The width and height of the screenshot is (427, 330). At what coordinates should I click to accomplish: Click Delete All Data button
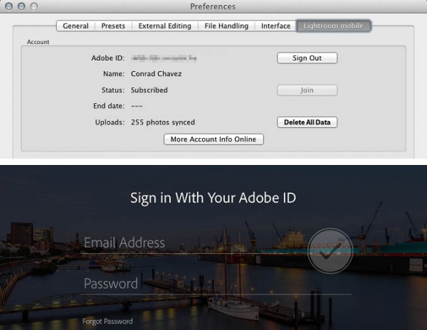pyautogui.click(x=307, y=122)
